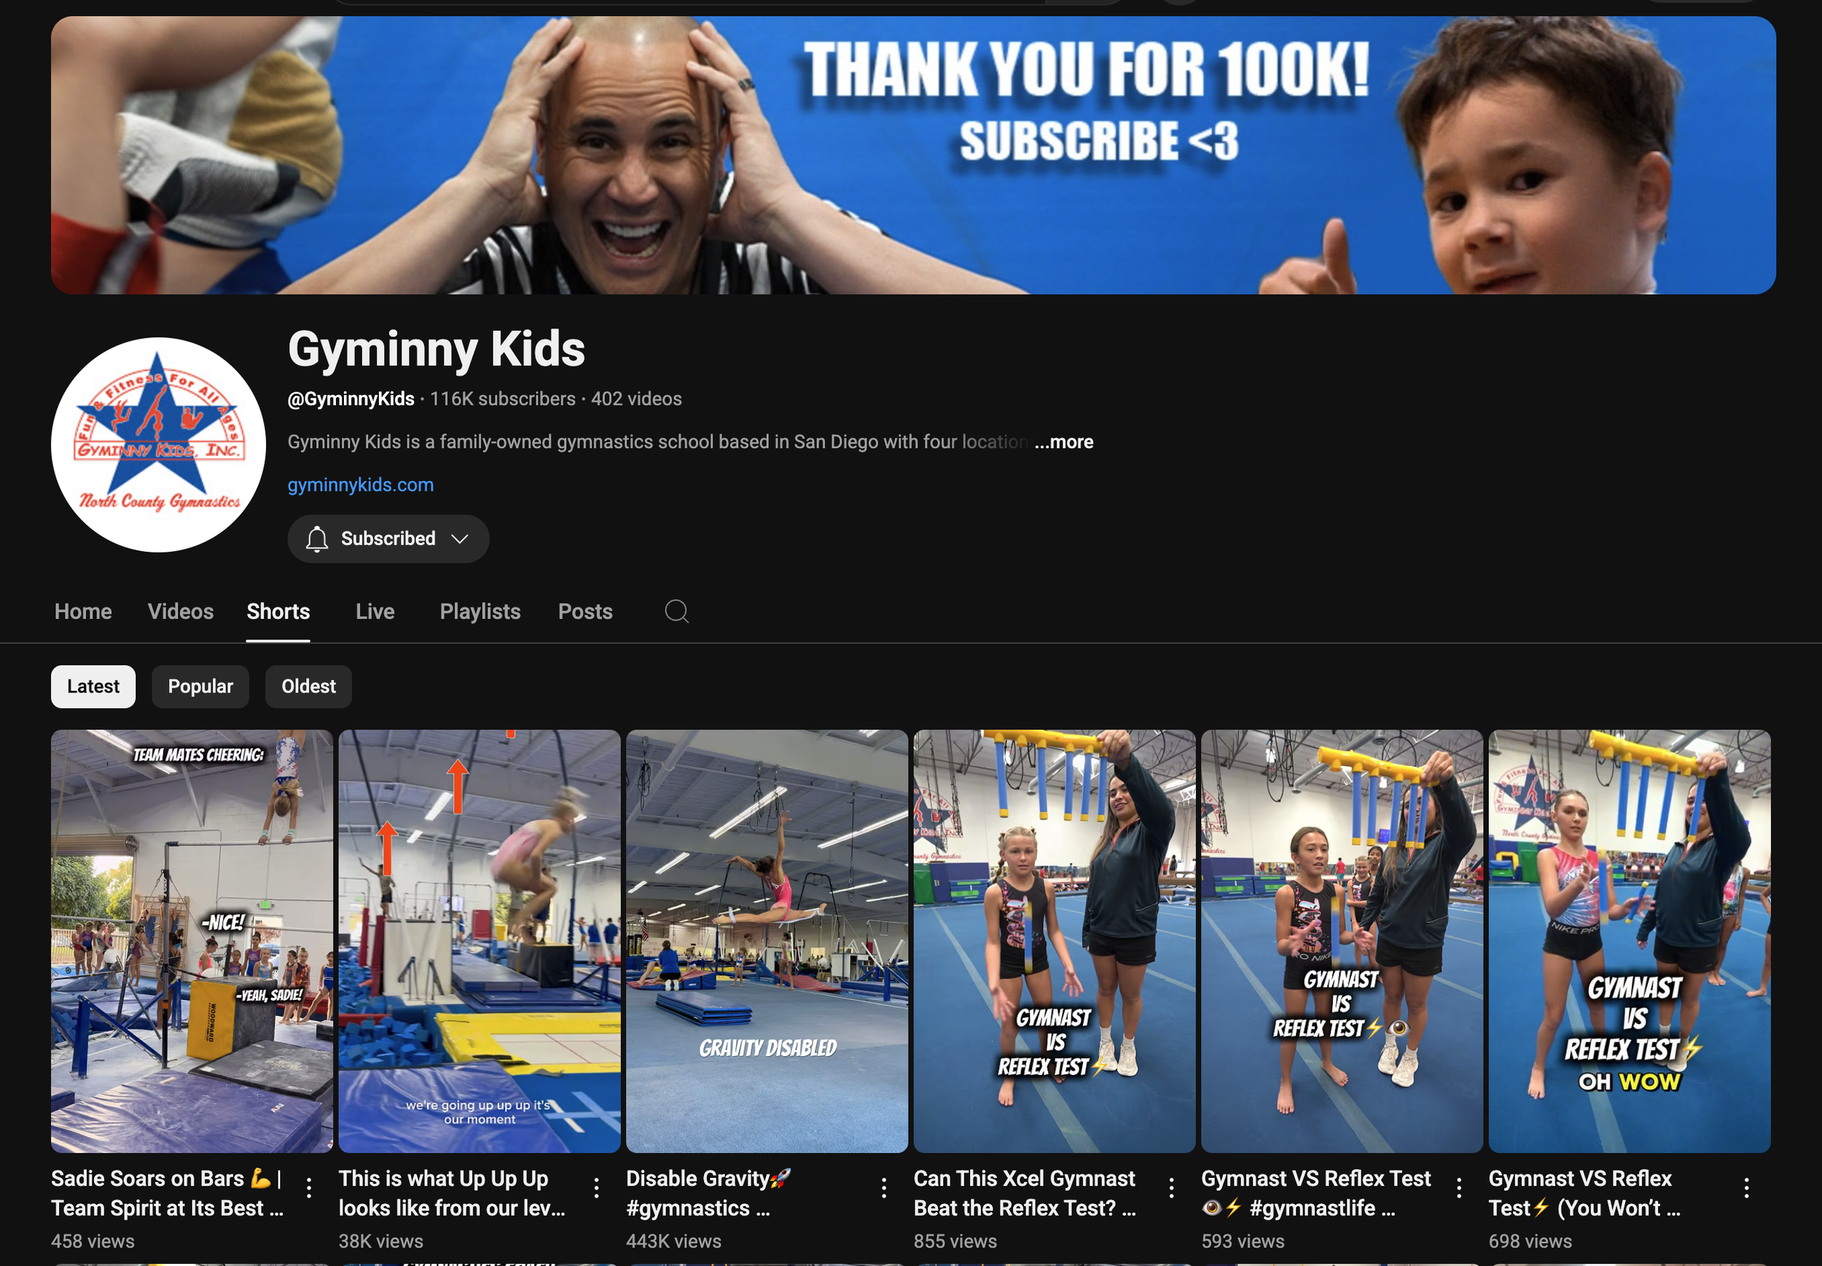Open more actions for Disable Gravity short
The height and width of the screenshot is (1266, 1822).
click(x=883, y=1187)
